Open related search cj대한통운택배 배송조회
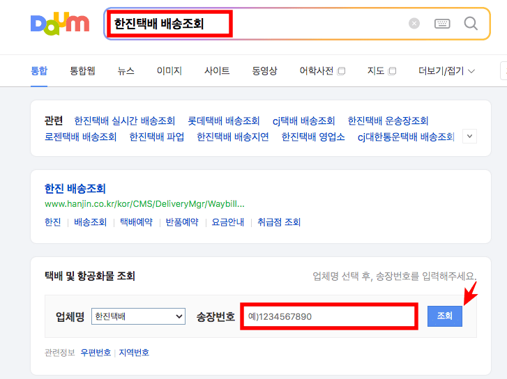 [406, 137]
